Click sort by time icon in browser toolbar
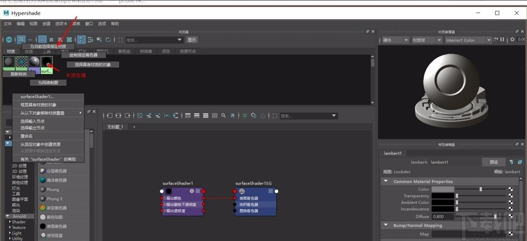This screenshot has height=241, width=527. tap(99, 40)
